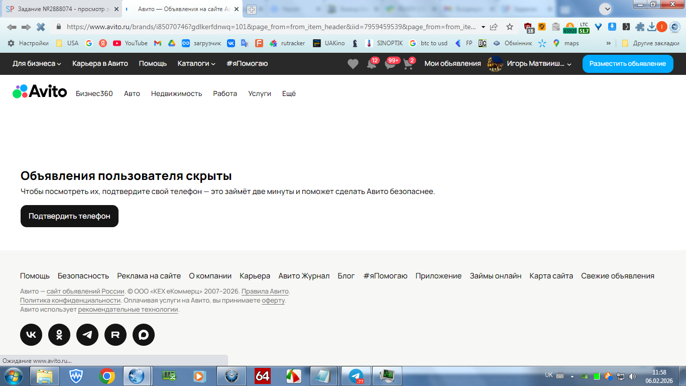Go forward in browser history

pos(26,27)
